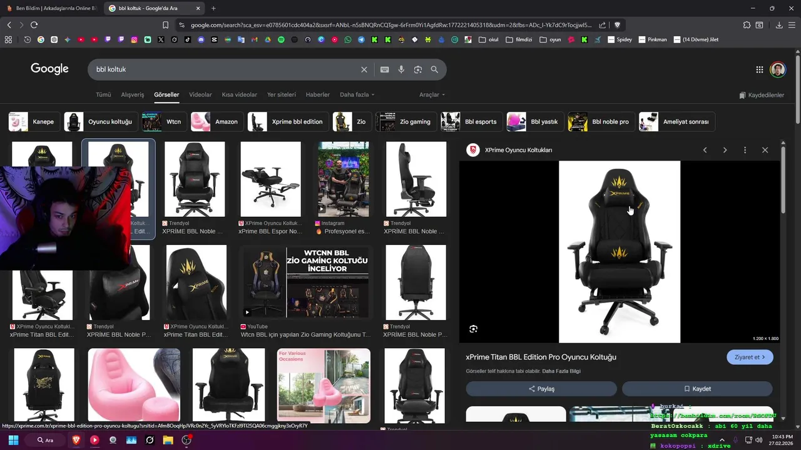This screenshot has width=801, height=450.
Task: Open the Discord bookmark
Action: pos(201,39)
